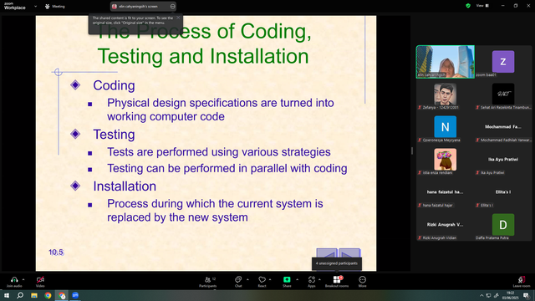Click the options icon on elin's screen pill
The height and width of the screenshot is (301, 535).
(x=173, y=6)
